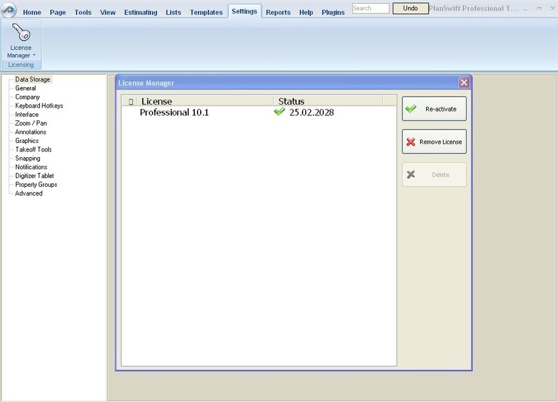Go to the Reports tab
The image size is (558, 402).
click(x=278, y=12)
